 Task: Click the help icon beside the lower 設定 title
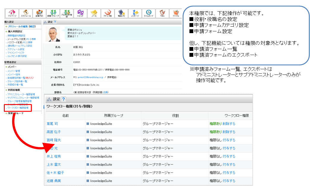click(x=63, y=99)
